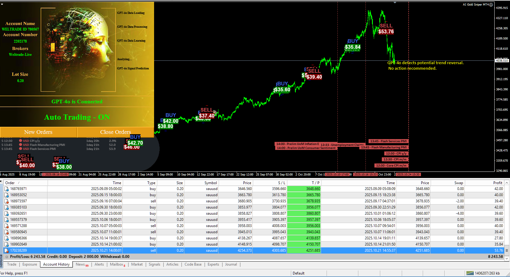
Task: Open the Exposure tab
Action: (x=30, y=264)
